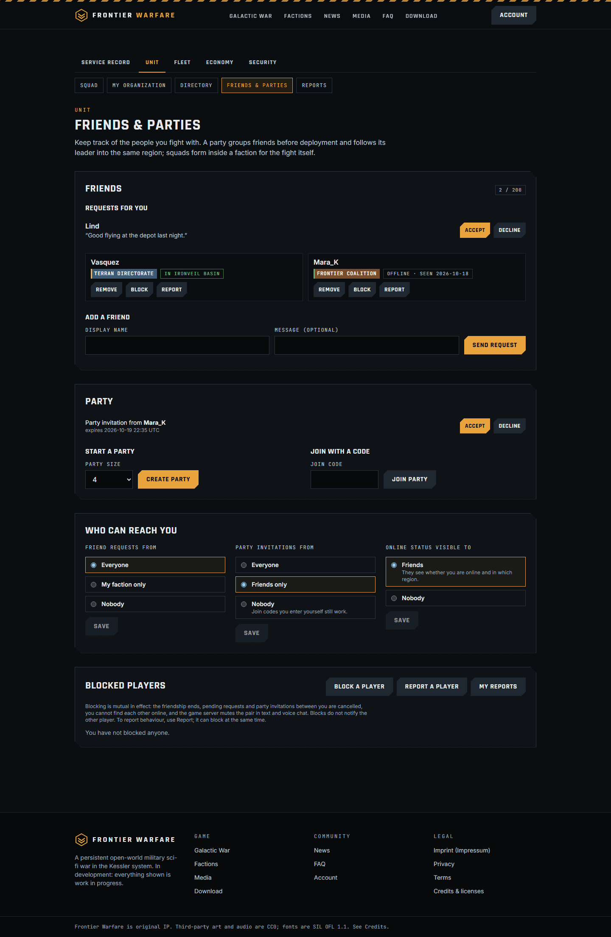Open Imprint (Impressum) footer link

[462, 850]
